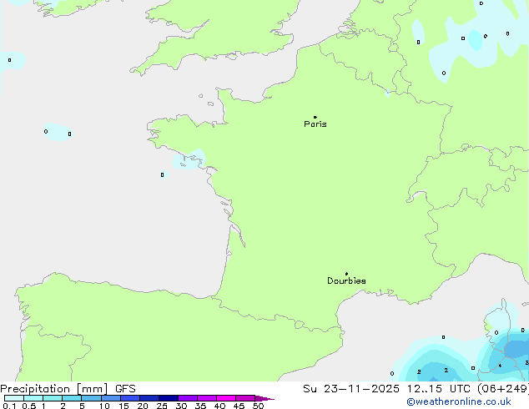Pick the 20–25 mm legend swatch

[x=149, y=398]
